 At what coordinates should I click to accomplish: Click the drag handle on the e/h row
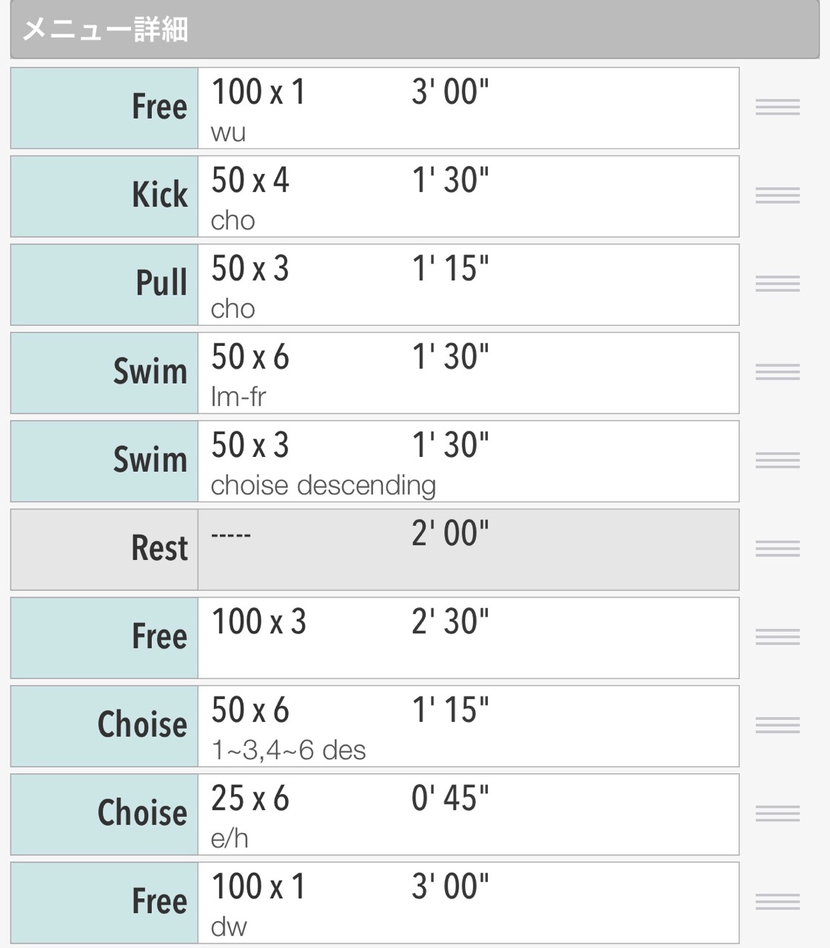777,813
